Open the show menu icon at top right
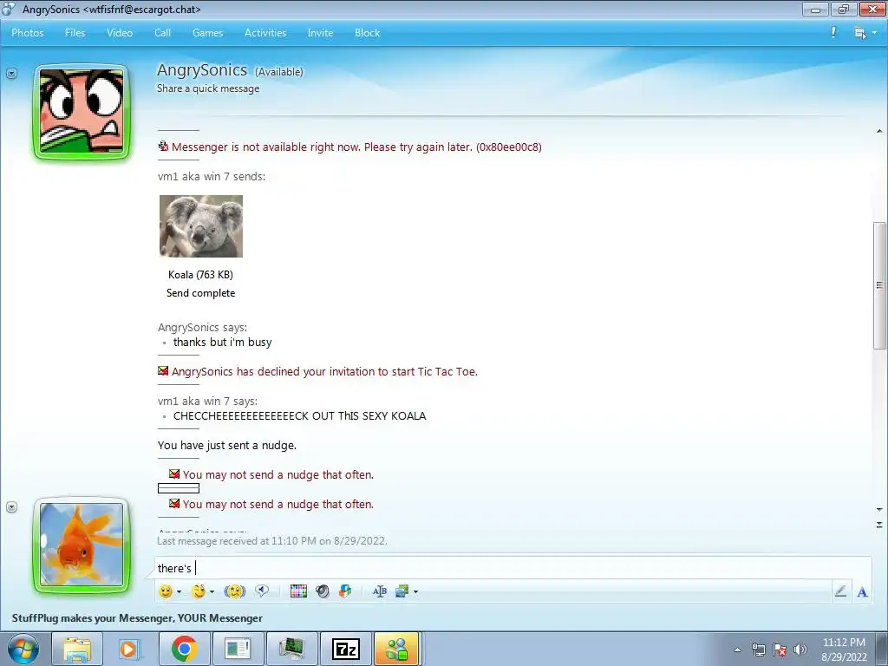Screen dimensions: 888x666 [860, 33]
